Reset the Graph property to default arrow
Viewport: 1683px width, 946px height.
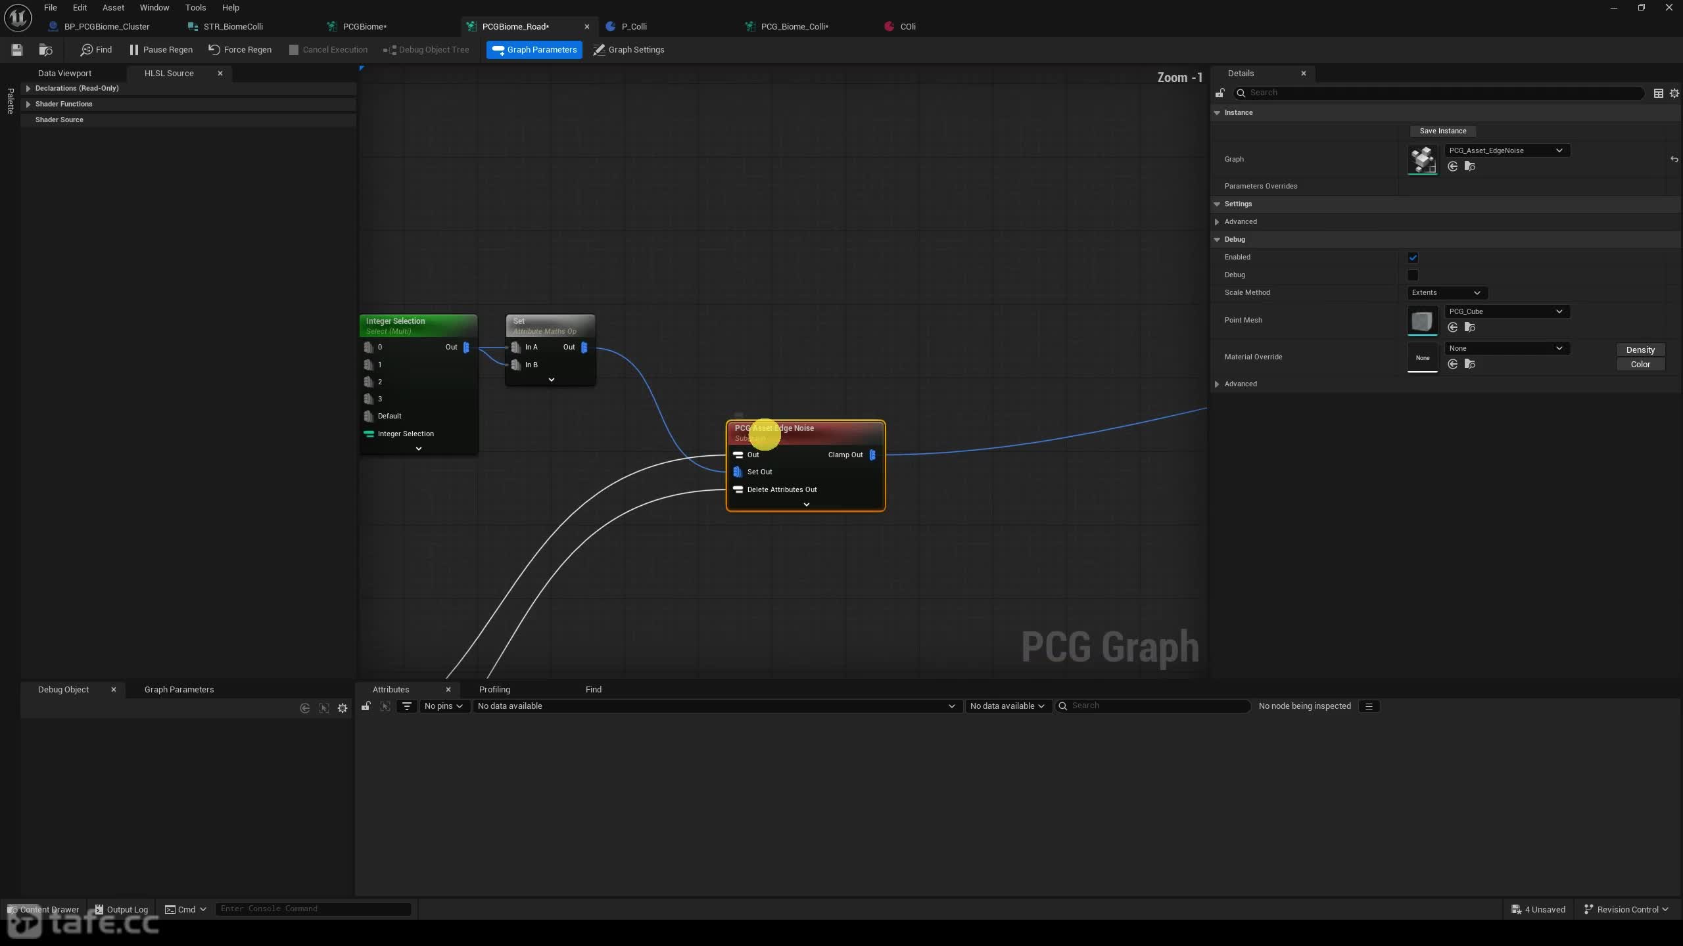[1674, 159]
